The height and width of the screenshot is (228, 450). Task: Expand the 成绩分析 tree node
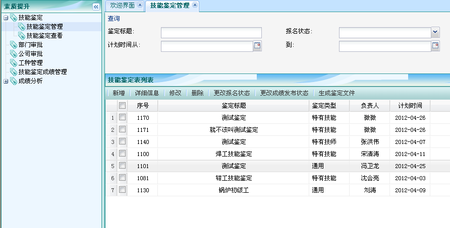[x=6, y=81]
